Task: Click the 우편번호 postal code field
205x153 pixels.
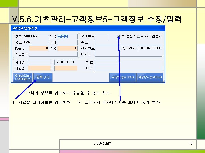Action: (102, 37)
